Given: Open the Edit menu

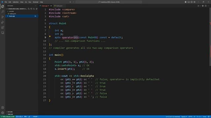Looking at the screenshot, I should [x=10, y=2].
